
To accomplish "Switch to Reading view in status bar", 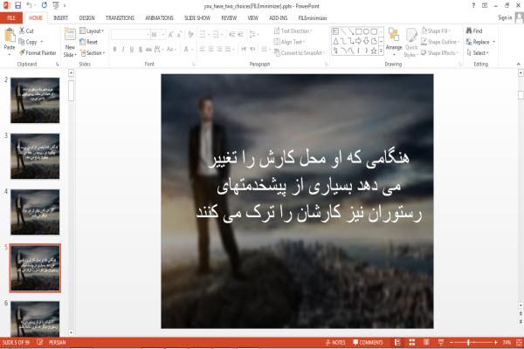I will click(426, 342).
